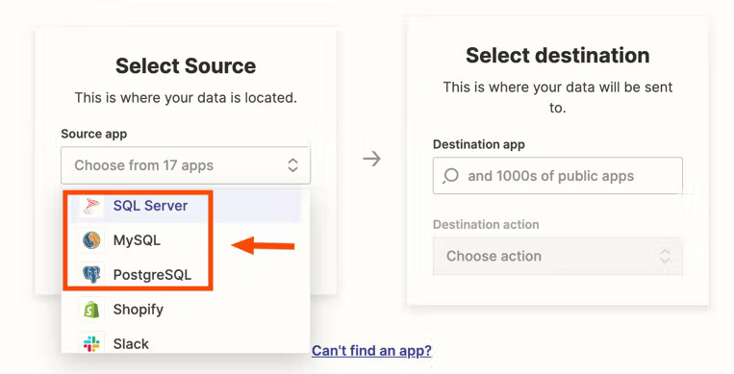Image resolution: width=734 pixels, height=374 pixels.
Task: Click the search magnifier in Destination app
Action: 450,176
